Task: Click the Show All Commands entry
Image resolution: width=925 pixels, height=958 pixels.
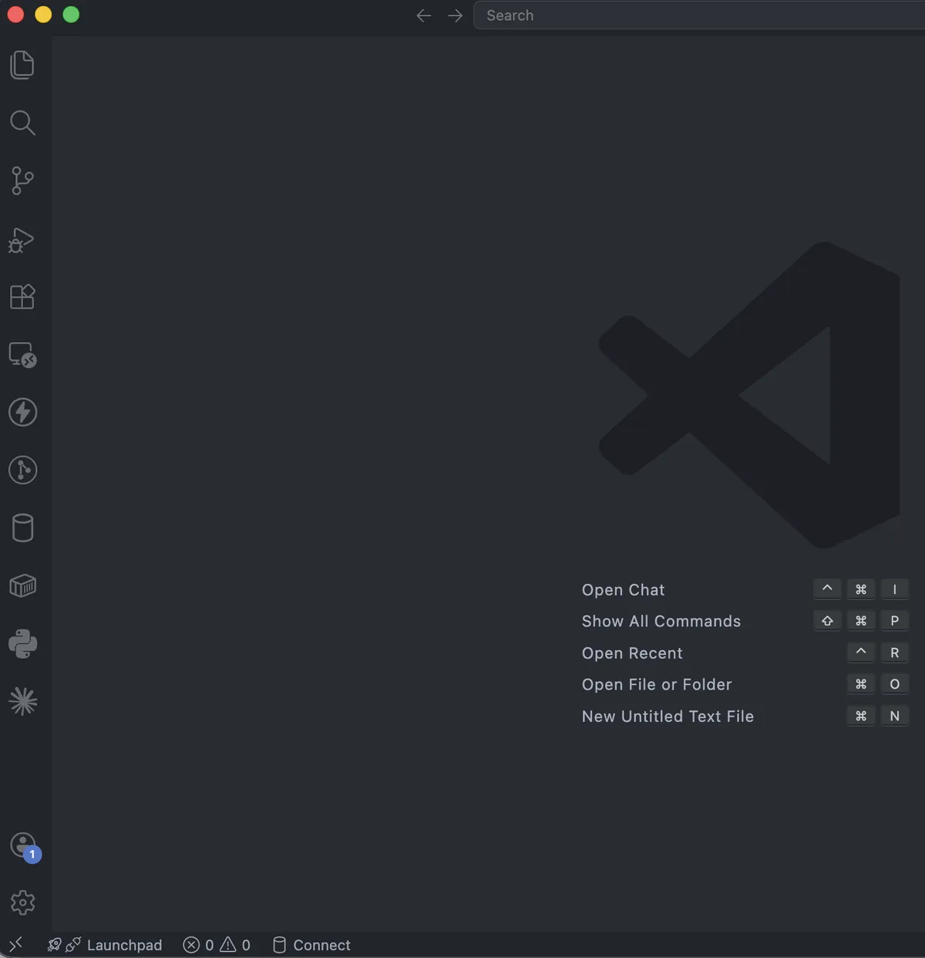Action: 661,621
